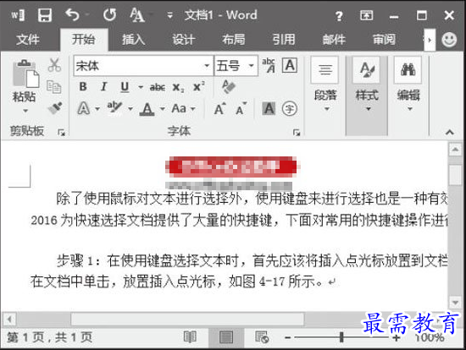Toggle strikethrough abc formatting

coord(158,87)
